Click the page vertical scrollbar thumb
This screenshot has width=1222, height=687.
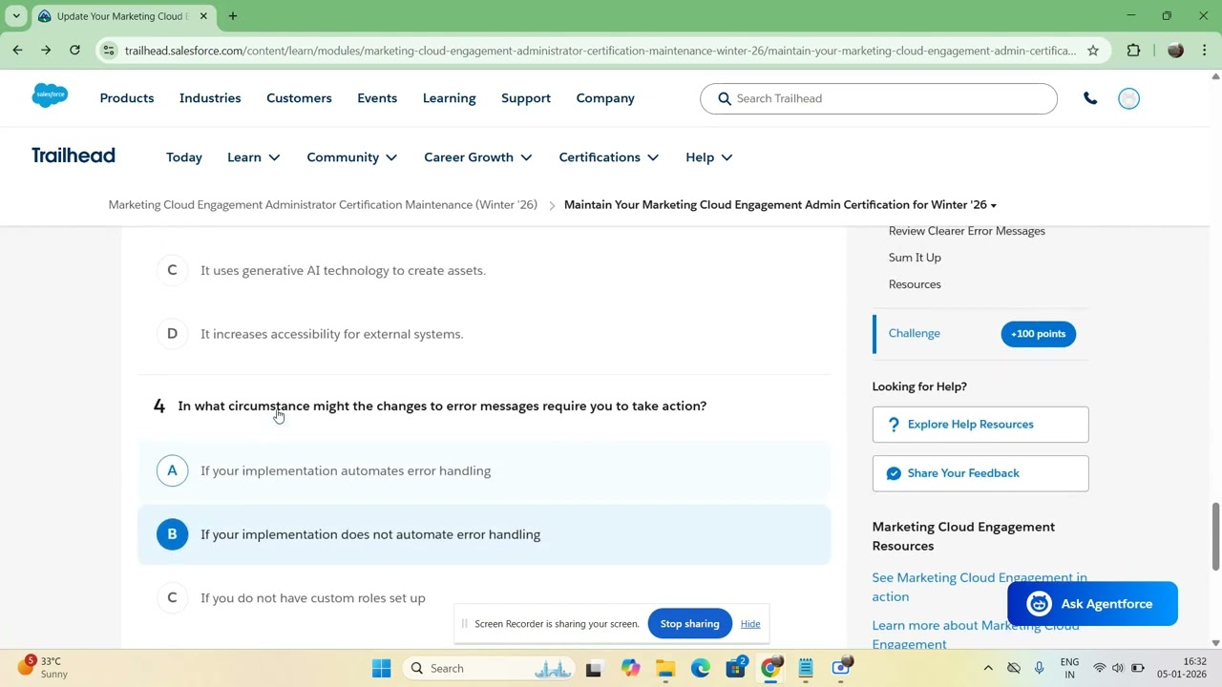[1215, 534]
